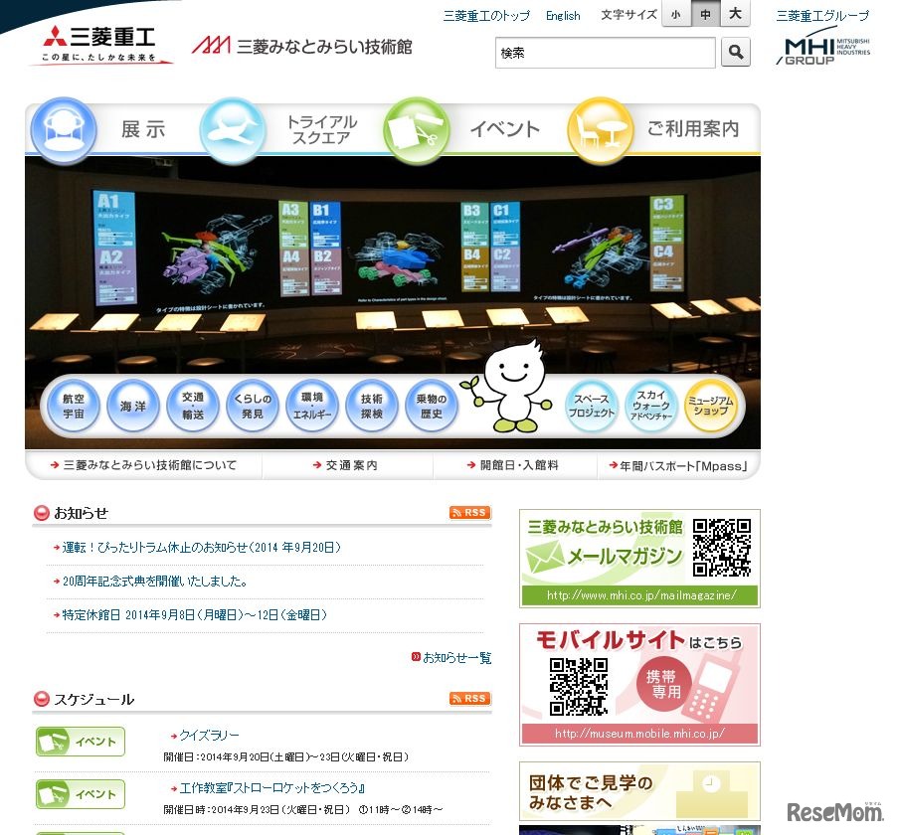Select the 交通・輸送 round button

(x=193, y=406)
